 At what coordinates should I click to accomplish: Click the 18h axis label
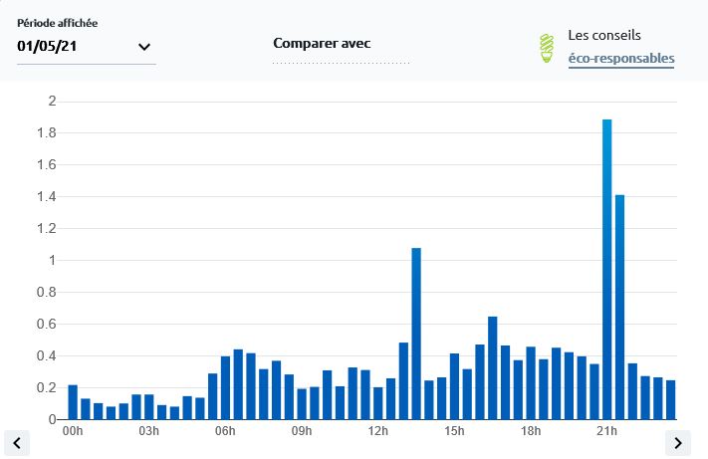531,431
